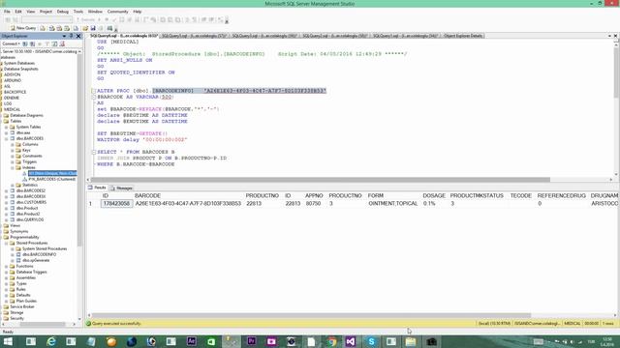Open Internet Explorer from taskbar
Screen dimensions: 620x348
(51, 341)
